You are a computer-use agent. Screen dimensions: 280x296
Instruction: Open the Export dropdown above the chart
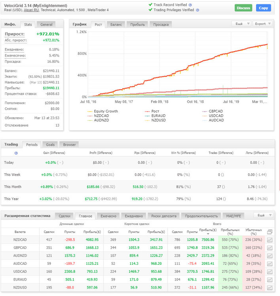(x=263, y=24)
